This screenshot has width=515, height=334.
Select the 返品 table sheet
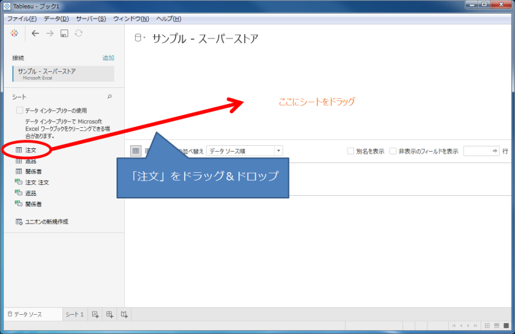(x=26, y=161)
